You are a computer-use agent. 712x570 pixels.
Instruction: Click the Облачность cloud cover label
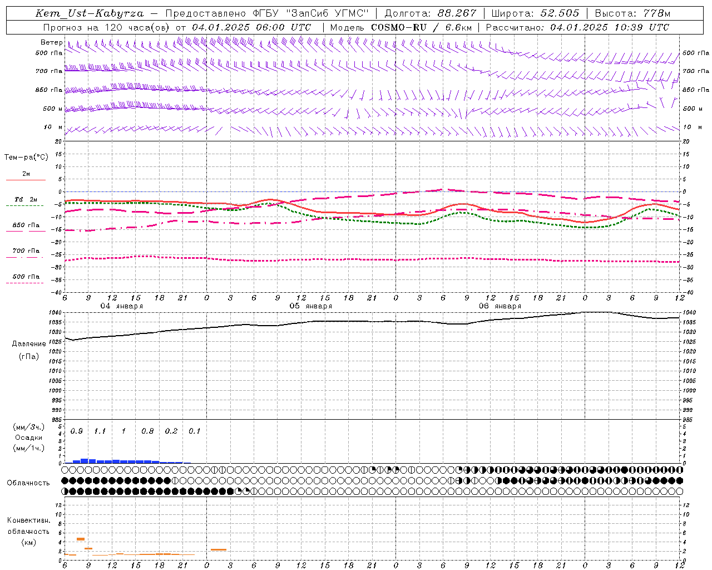(x=28, y=483)
